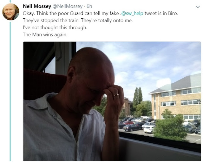This screenshot has height=162, width=203.
Task: Click the 'I've not thought this through.' line
Action: click(55, 28)
